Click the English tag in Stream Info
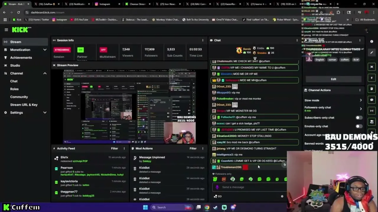The width and height of the screenshot is (378, 212). (320, 60)
